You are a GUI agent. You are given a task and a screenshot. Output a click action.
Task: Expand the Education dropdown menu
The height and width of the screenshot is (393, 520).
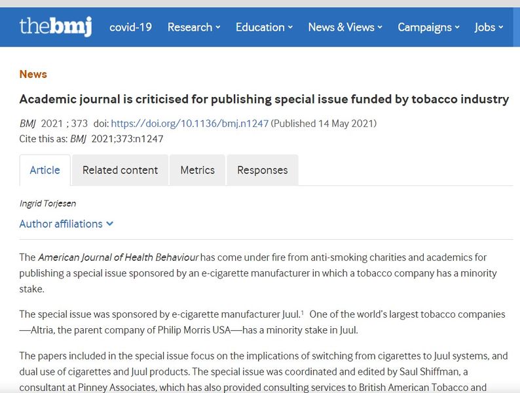264,28
